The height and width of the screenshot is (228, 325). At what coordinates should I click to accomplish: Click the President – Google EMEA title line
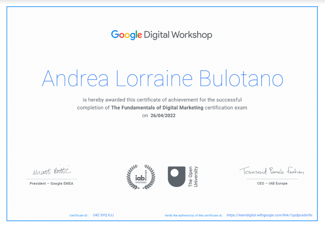click(x=51, y=183)
